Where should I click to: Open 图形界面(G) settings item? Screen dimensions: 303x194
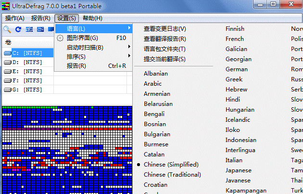[94, 38]
